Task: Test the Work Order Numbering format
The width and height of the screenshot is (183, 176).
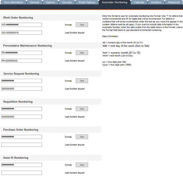Action: pos(82,25)
